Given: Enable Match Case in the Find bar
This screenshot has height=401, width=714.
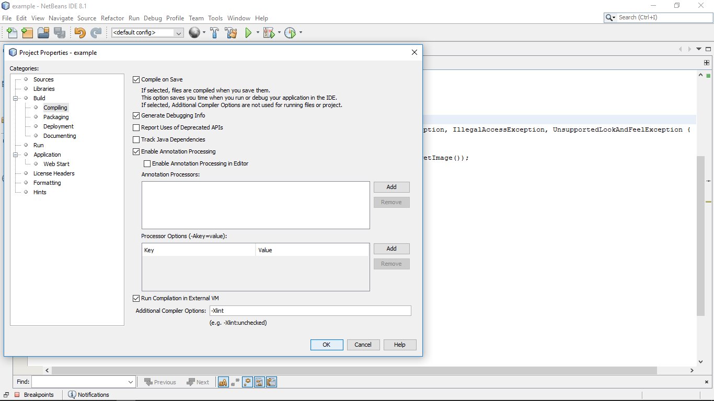Looking at the screenshot, I should point(223,382).
